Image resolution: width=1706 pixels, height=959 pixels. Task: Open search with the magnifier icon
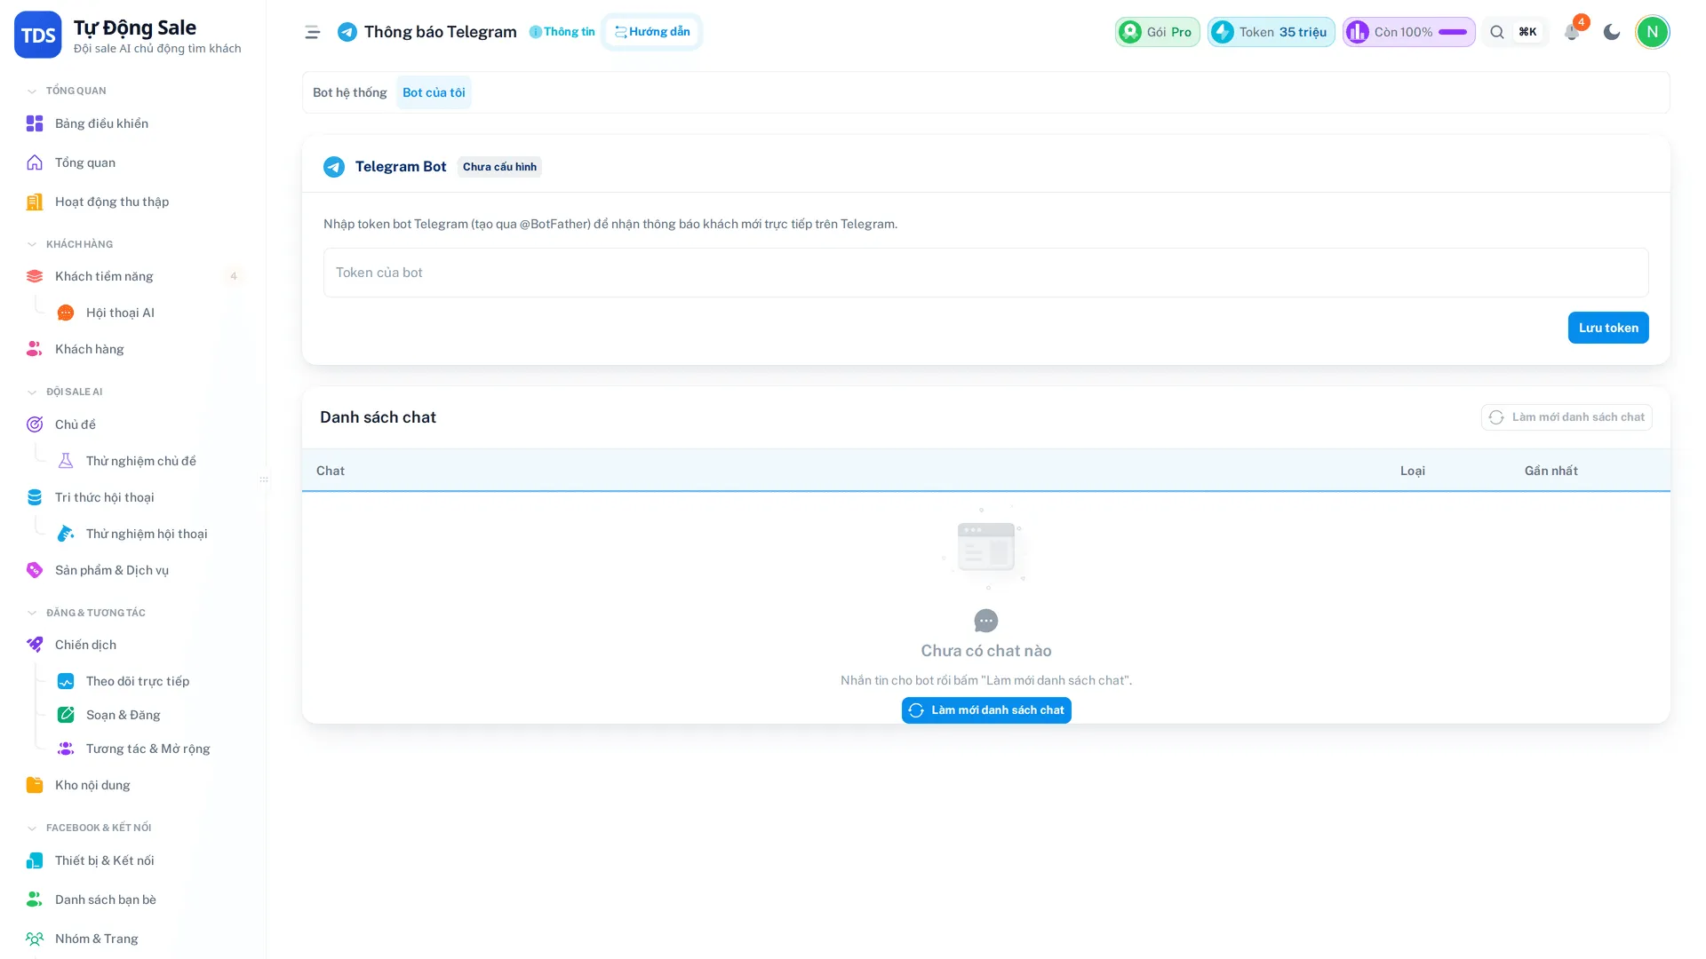[x=1497, y=32]
